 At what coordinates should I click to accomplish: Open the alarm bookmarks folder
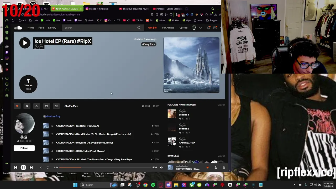(x=198, y=20)
